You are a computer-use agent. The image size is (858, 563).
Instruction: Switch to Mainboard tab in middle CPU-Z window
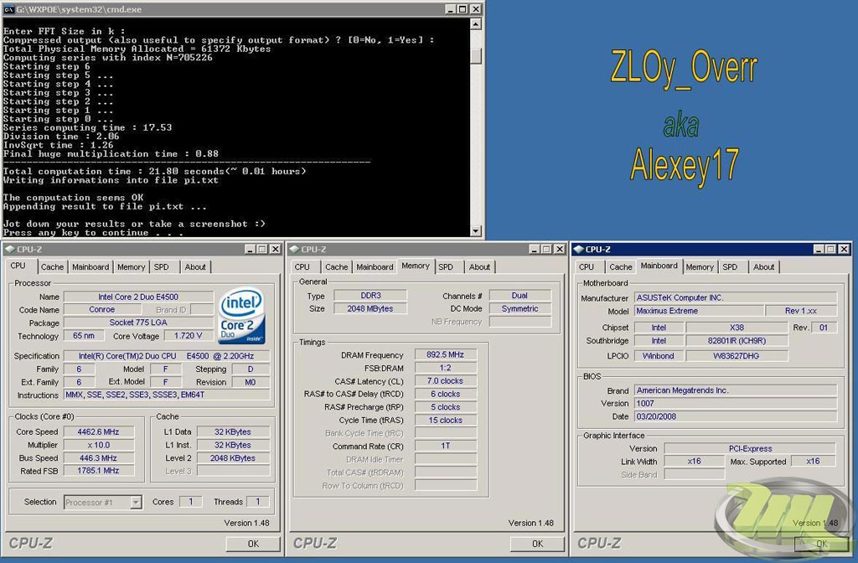click(375, 267)
